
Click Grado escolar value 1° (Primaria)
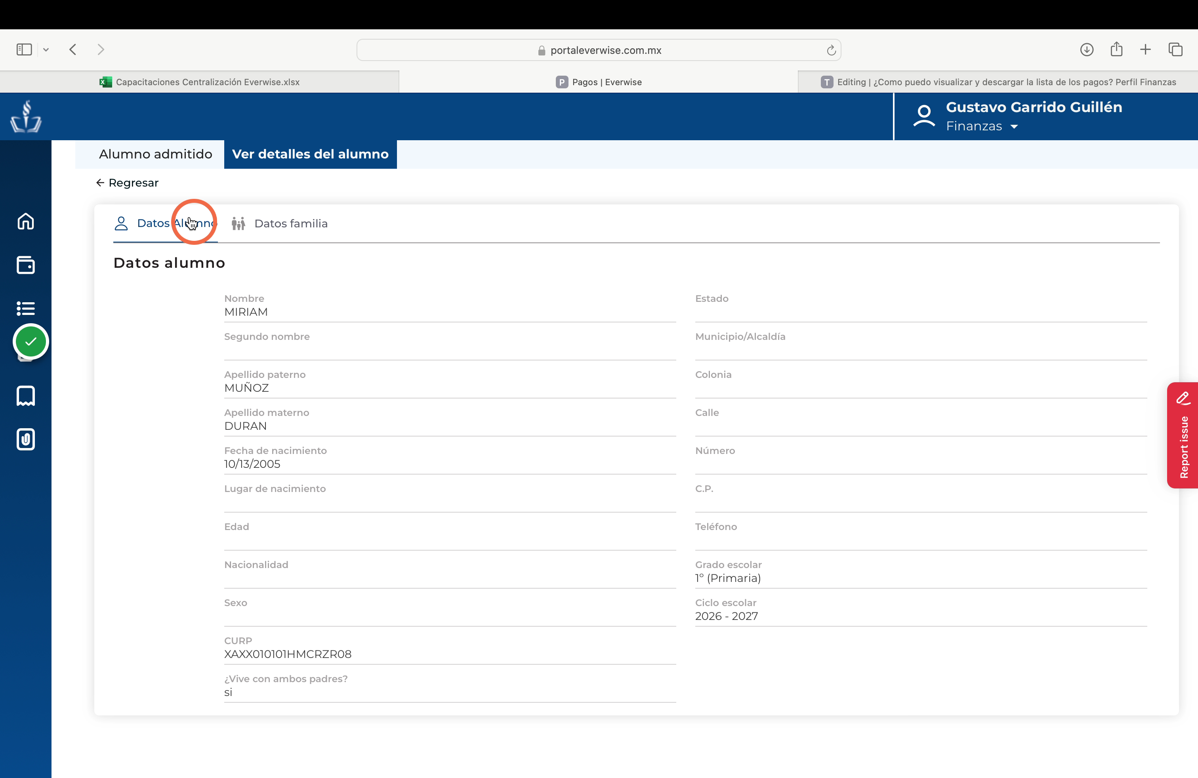pos(728,578)
